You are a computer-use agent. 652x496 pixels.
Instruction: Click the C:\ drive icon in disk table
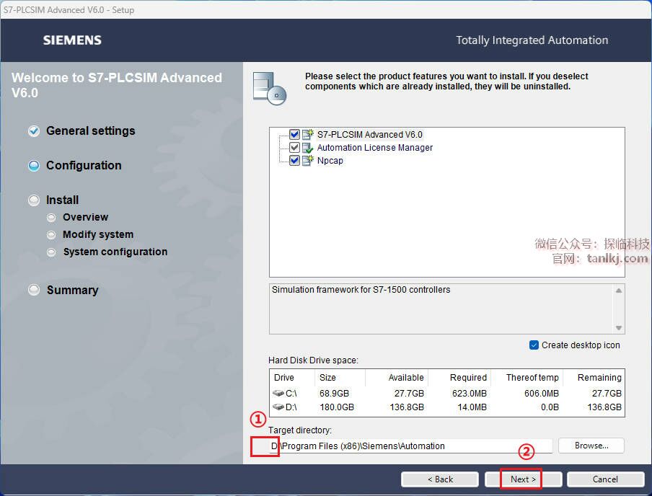(x=278, y=393)
